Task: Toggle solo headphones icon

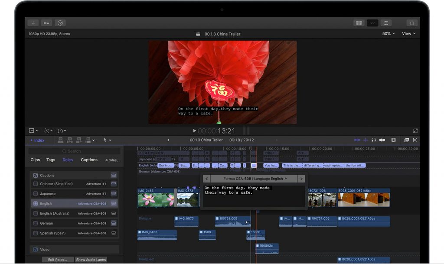Action: [374, 140]
